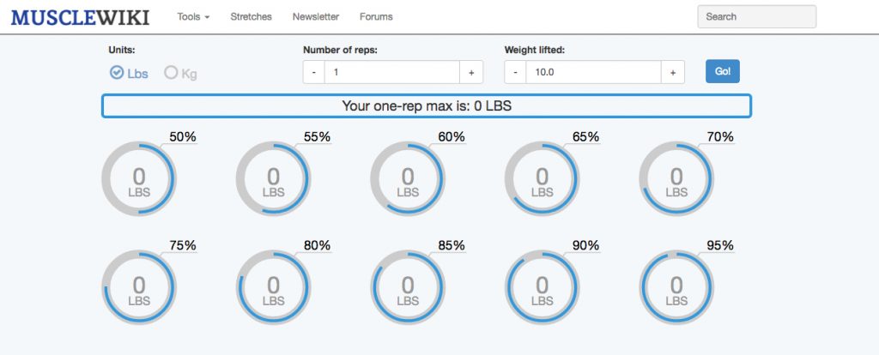Screen dimensions: 879x355
Task: Increase number of reps with plus
Action: 471,72
